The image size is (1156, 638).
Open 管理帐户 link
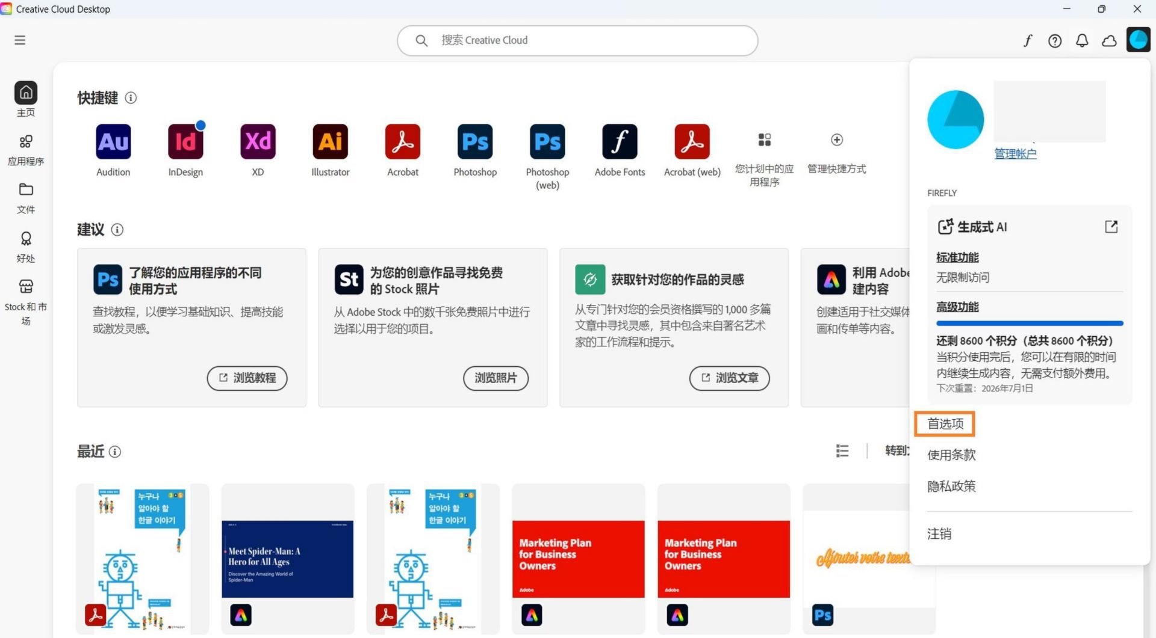click(x=1015, y=153)
